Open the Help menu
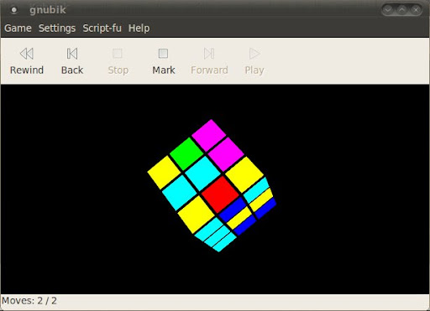Viewport: 430px width, 311px height. (x=139, y=29)
